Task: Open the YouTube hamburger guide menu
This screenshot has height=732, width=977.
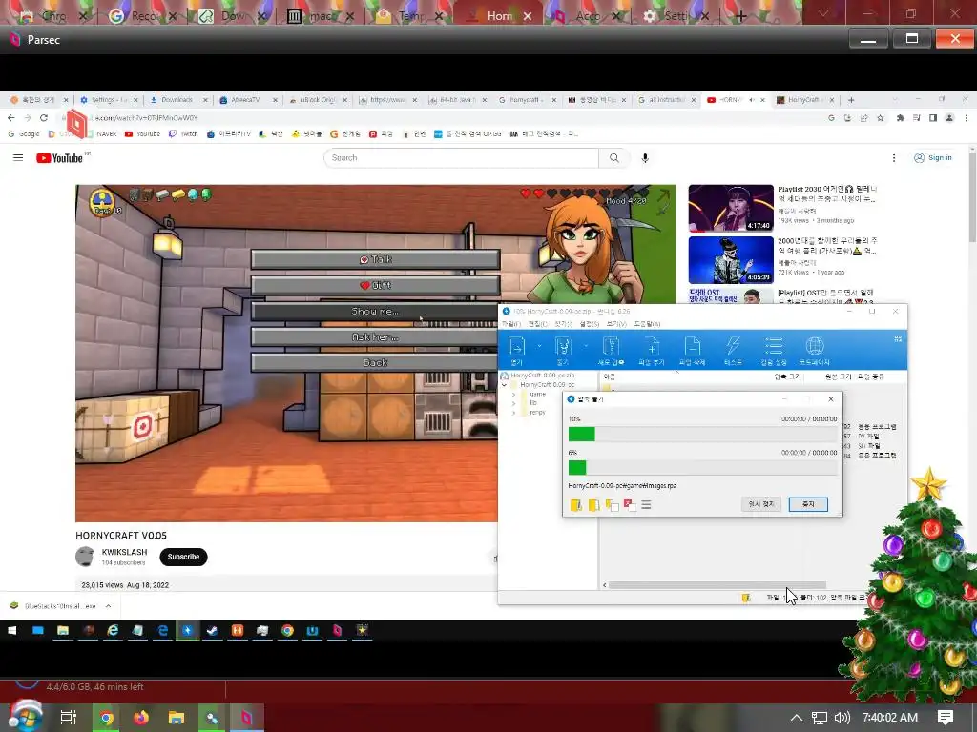Action: click(x=18, y=158)
